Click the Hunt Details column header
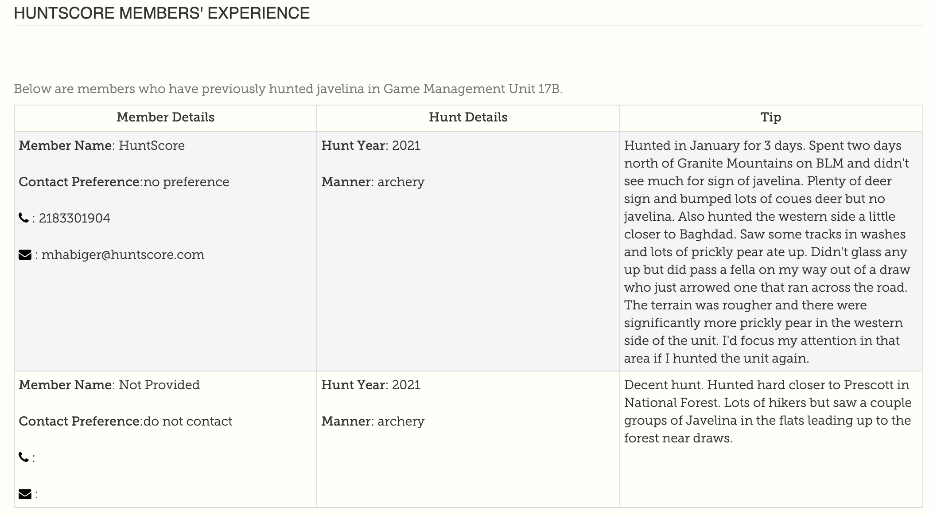Screen dimensions: 933x516 click(468, 117)
